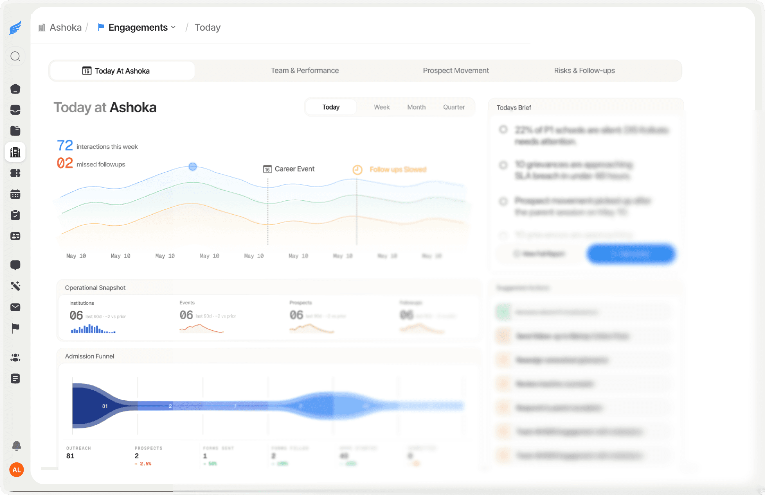Open the flag icon in the sidebar
The height and width of the screenshot is (495, 765).
[x=15, y=328]
